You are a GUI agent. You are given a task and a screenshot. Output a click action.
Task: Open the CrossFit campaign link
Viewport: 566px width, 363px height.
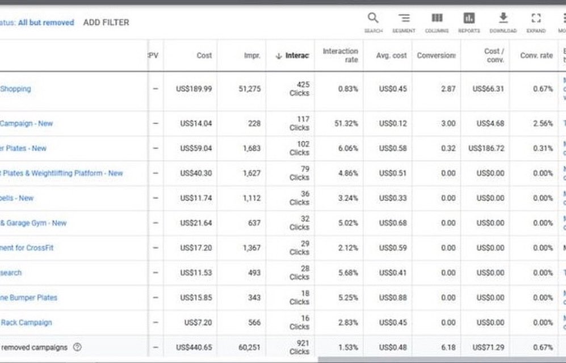[27, 248]
